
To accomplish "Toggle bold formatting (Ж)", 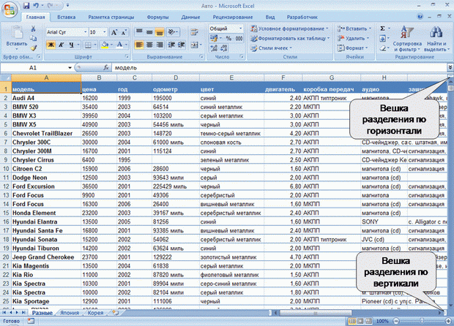I will point(51,45).
